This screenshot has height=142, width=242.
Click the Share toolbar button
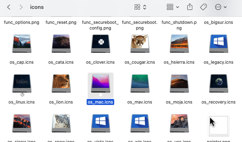(190, 7)
